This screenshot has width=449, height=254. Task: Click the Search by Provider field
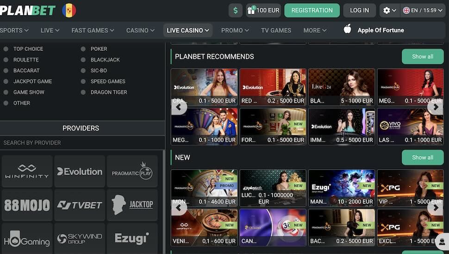(81, 143)
